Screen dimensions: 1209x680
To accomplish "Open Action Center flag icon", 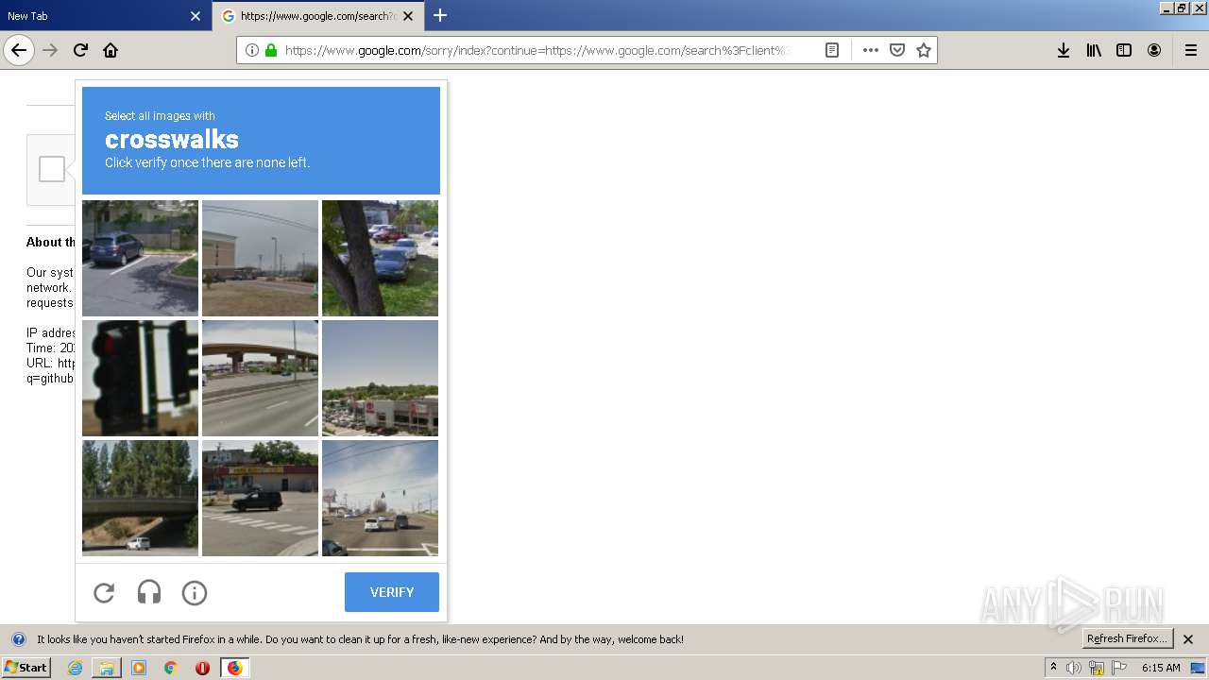I will click(x=1119, y=668).
